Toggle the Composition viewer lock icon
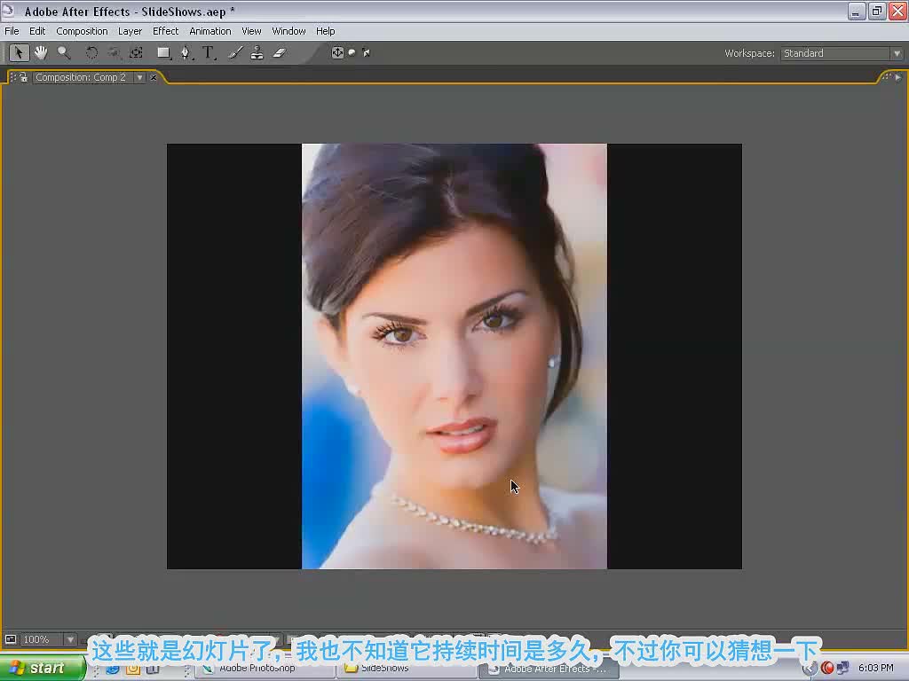This screenshot has width=909, height=681. (23, 77)
